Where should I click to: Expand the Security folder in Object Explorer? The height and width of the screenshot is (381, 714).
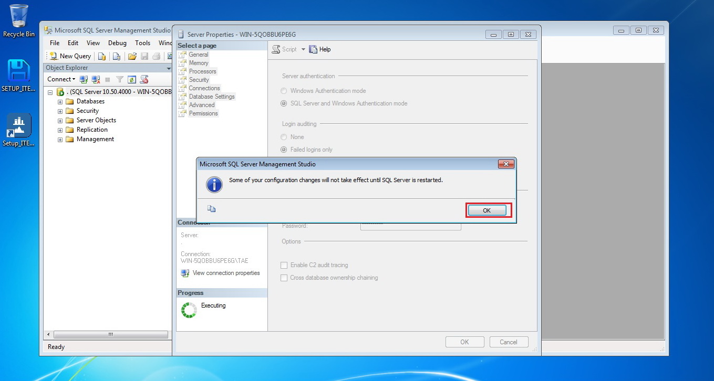[60, 111]
